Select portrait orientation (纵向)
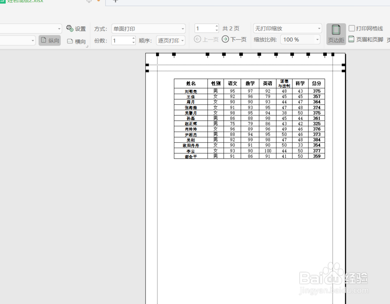The image size is (390, 304). 50,40
